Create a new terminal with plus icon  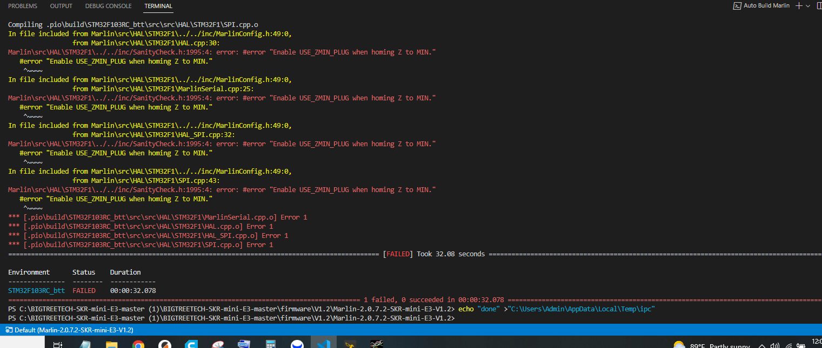[799, 5]
